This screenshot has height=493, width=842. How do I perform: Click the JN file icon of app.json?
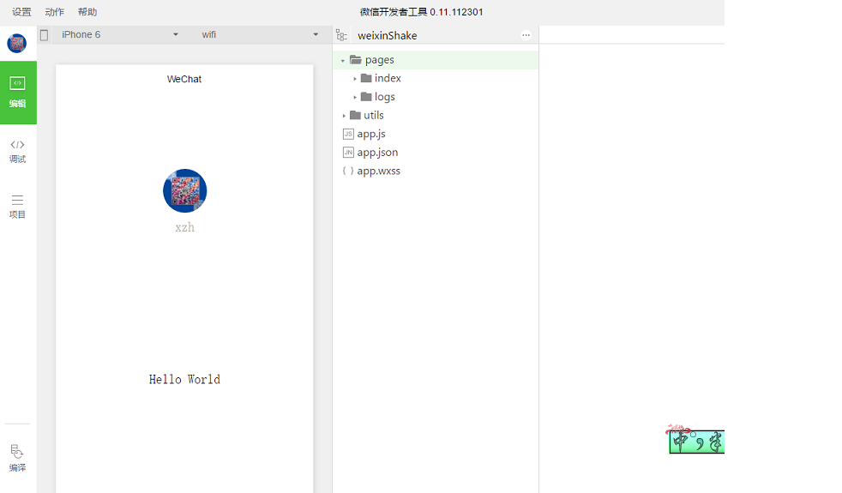(x=348, y=153)
